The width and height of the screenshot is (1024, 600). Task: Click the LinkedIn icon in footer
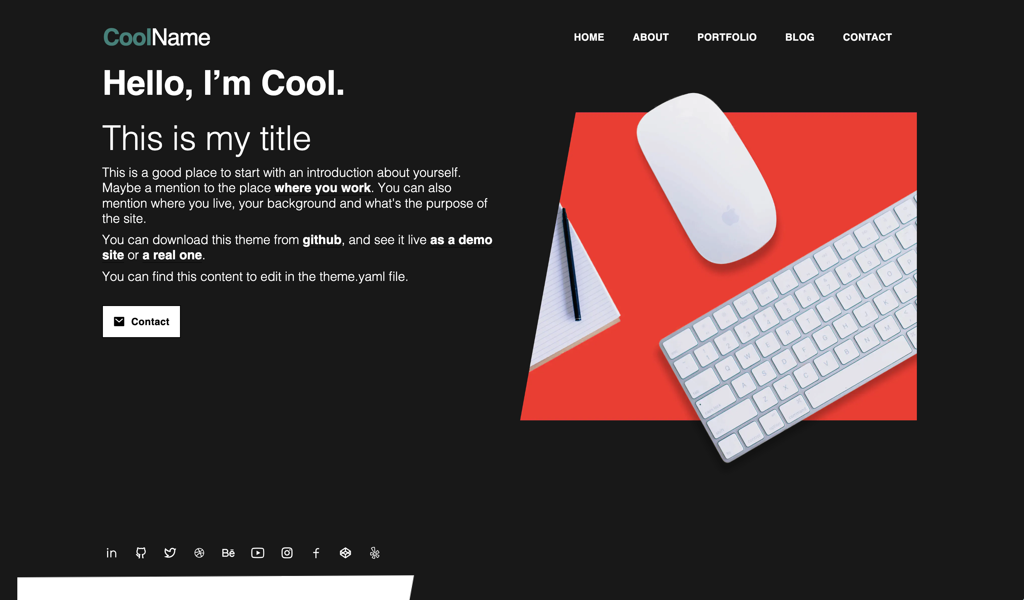click(x=111, y=553)
